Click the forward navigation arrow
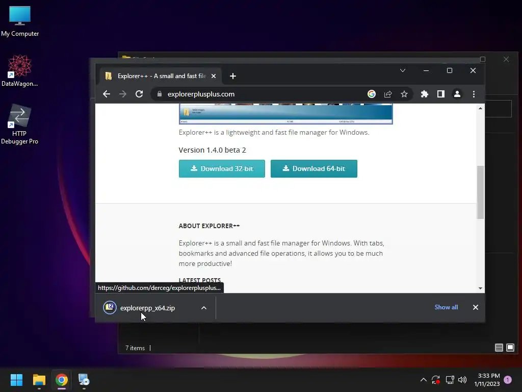The width and height of the screenshot is (522, 392). tap(123, 94)
